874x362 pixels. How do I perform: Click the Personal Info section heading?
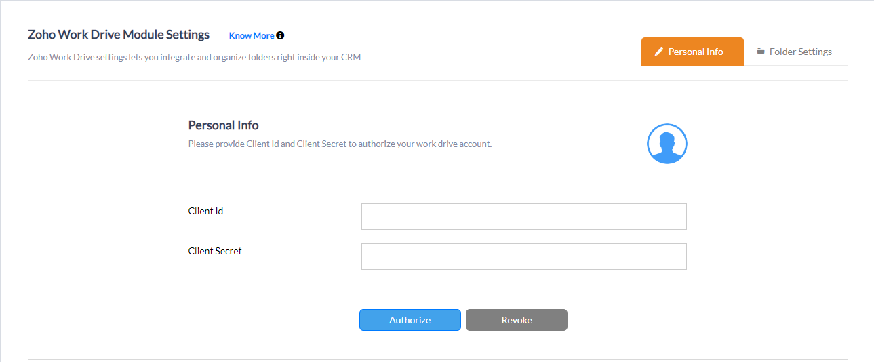click(223, 125)
